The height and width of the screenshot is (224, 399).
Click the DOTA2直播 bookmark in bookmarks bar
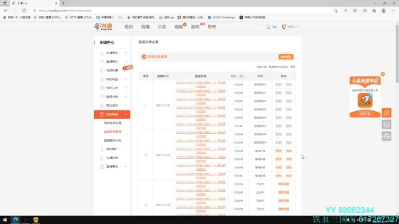coord(79,17)
